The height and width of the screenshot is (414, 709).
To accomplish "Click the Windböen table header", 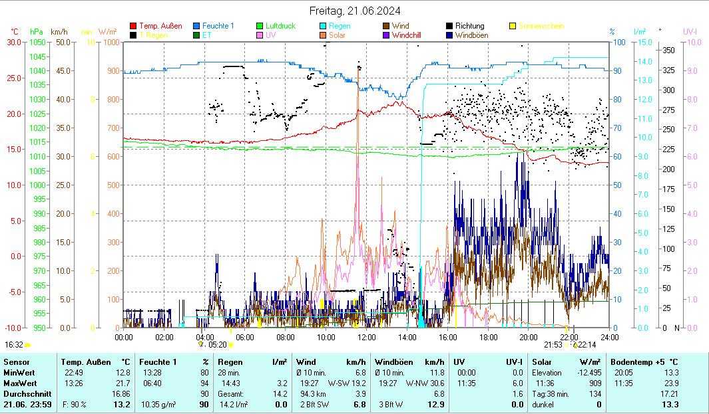I will tap(393, 362).
